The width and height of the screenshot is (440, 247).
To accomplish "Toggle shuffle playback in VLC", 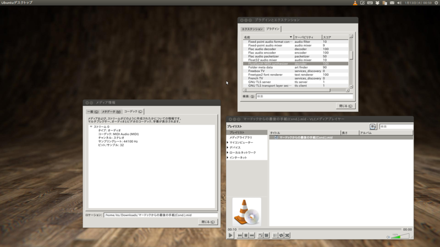I will [287, 235].
